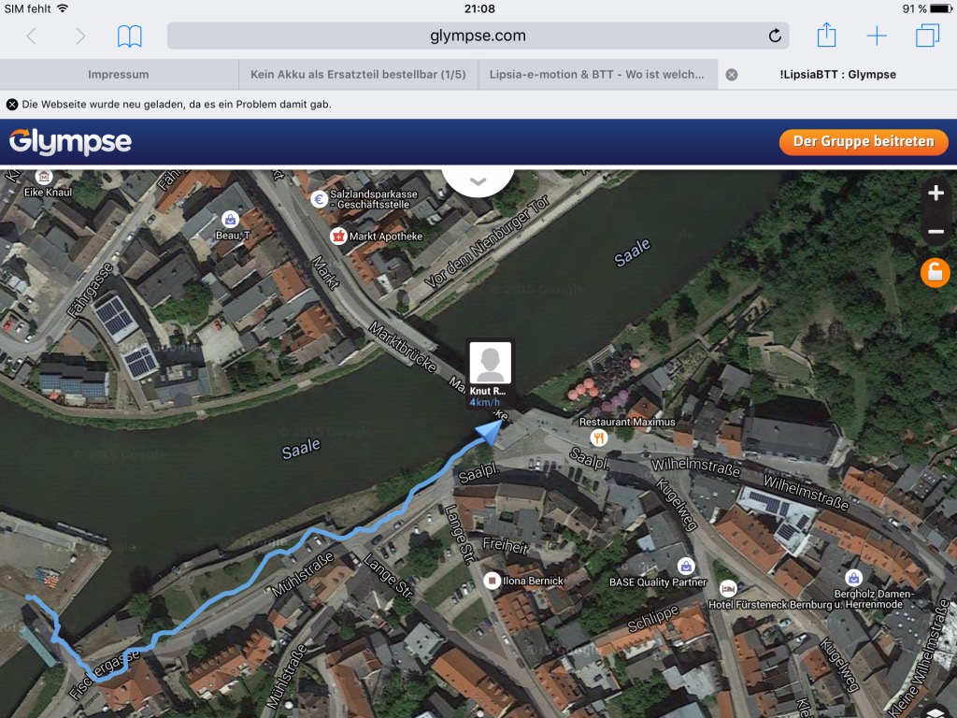The width and height of the screenshot is (957, 718).
Task: Open Safari bookmarks book icon
Action: 130,36
